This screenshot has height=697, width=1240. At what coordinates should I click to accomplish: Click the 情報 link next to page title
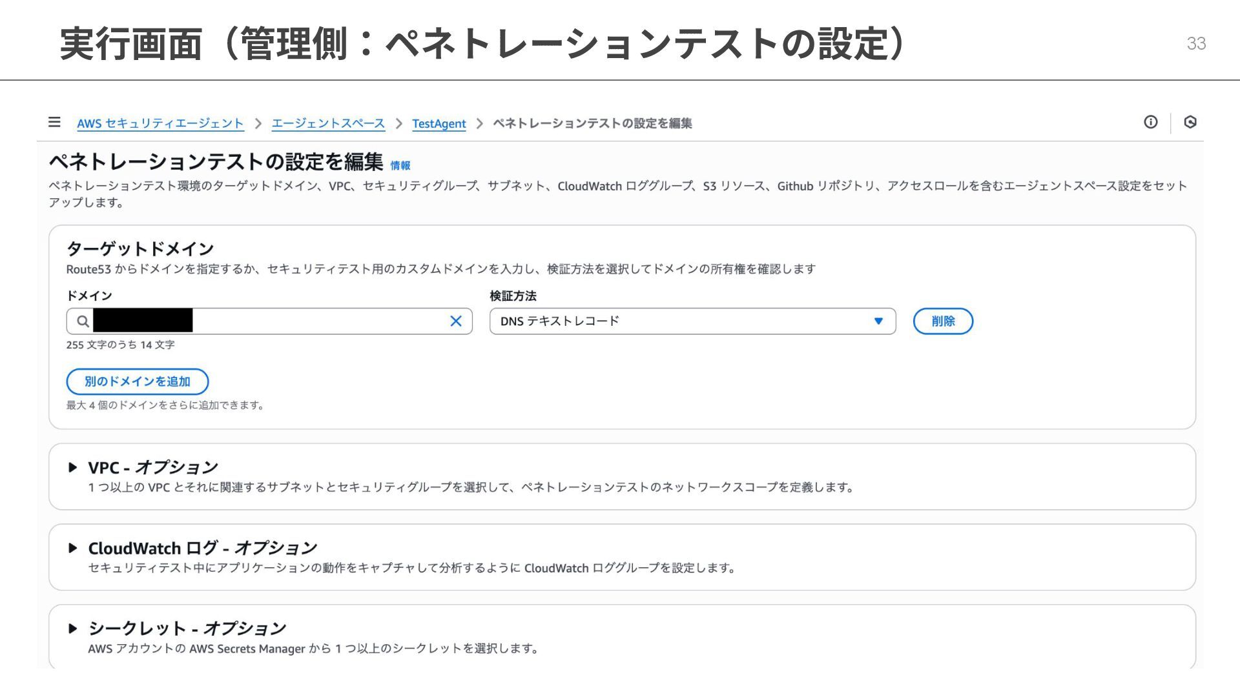coord(400,165)
